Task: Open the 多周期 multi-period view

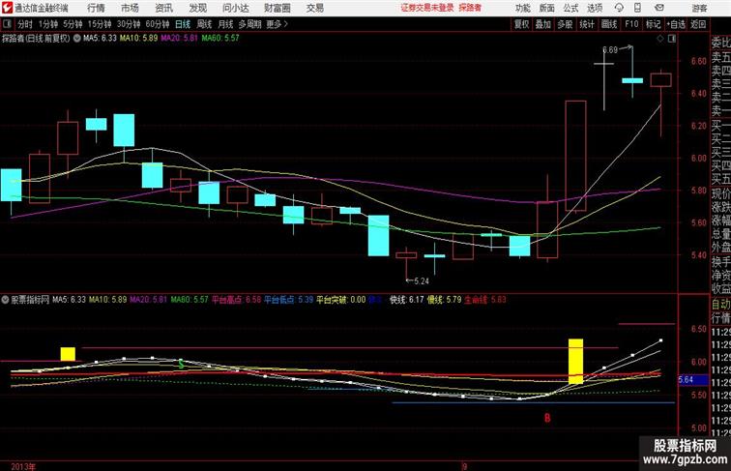Action: point(249,24)
